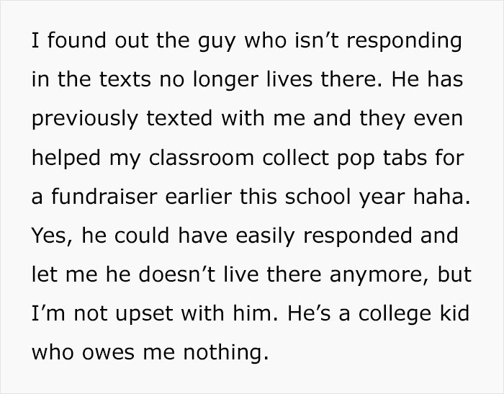Click the word "fundraiser"
Screen dimensions: 504x394
click(x=104, y=197)
